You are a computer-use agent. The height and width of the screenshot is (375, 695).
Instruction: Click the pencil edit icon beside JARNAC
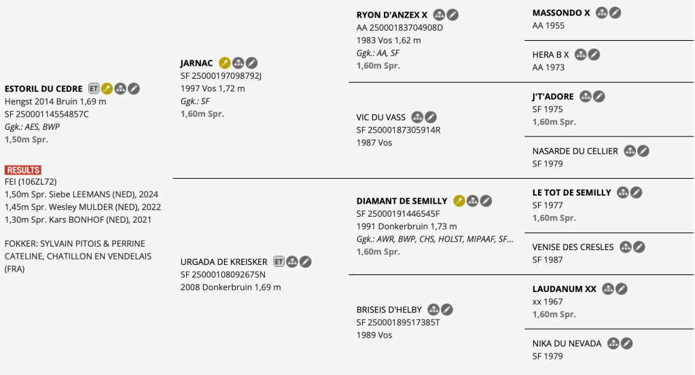[x=252, y=63]
